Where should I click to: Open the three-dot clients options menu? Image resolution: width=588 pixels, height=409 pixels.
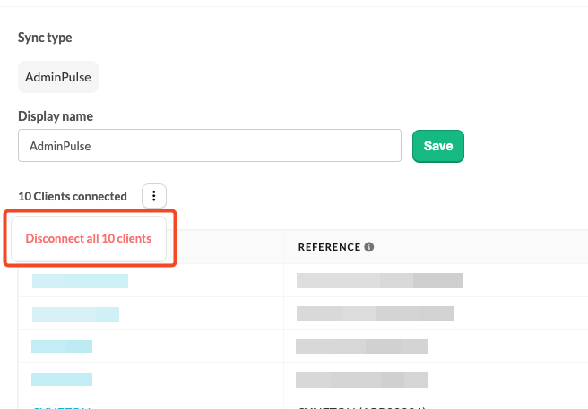coord(154,196)
